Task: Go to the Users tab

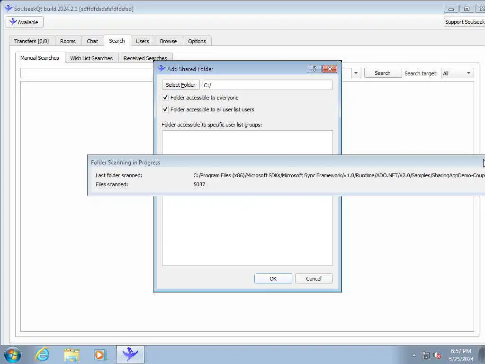Action: point(142,41)
